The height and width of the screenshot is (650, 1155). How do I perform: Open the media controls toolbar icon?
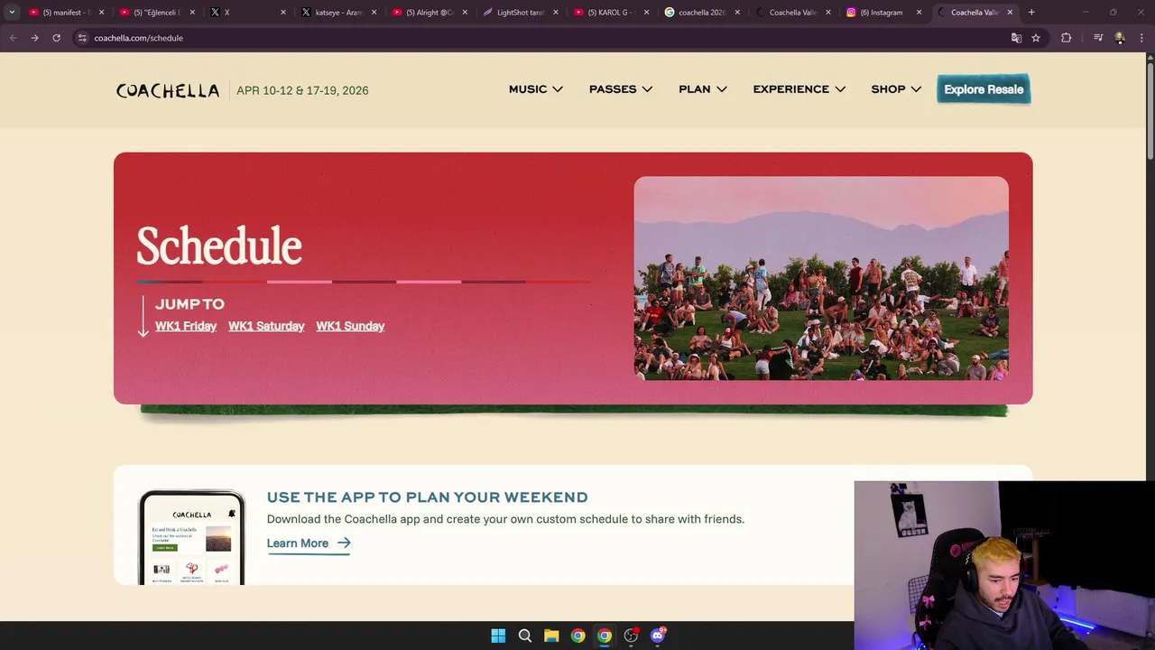click(x=1098, y=38)
